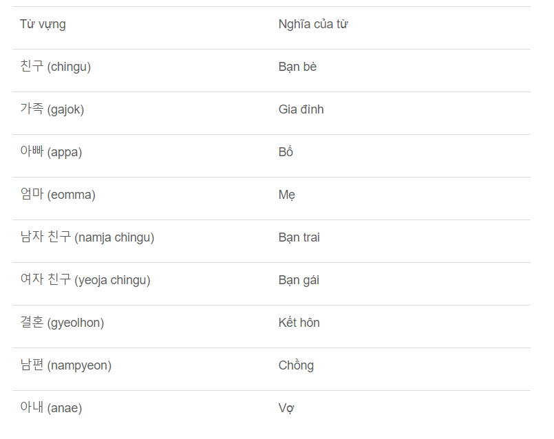554x439 pixels.
Task: Click the meaning "Bố"
Action: click(286, 152)
